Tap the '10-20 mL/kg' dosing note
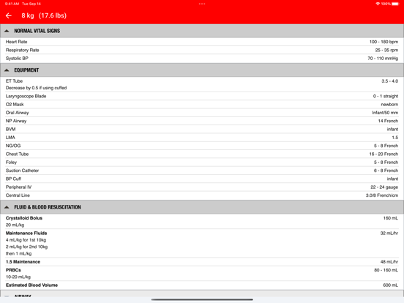The image size is (404, 303). 18,277
